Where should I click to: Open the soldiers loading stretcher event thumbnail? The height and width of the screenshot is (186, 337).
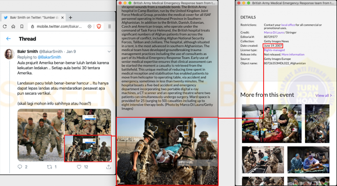click(x=263, y=160)
